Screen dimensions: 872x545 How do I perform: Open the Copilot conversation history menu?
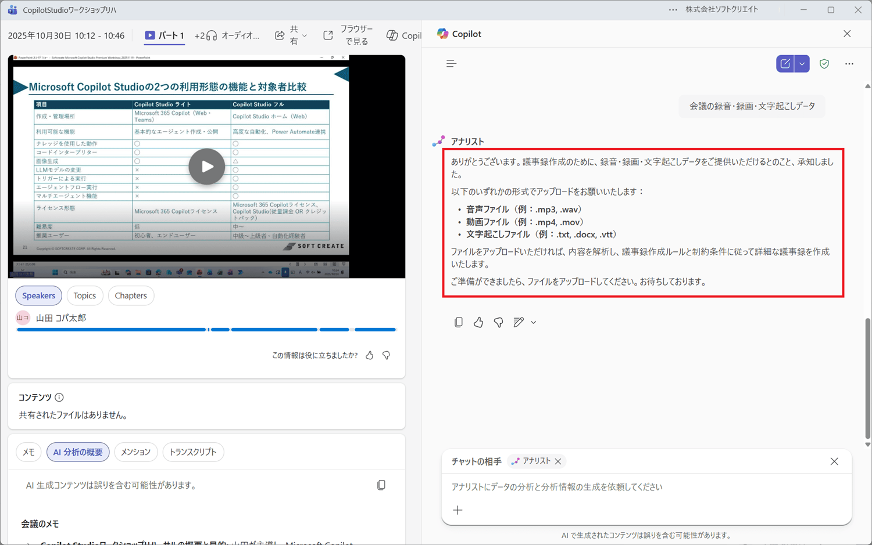pyautogui.click(x=451, y=63)
